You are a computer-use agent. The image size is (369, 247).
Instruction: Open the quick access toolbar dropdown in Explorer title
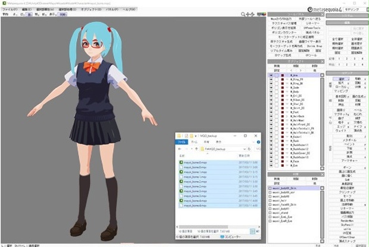tap(196, 136)
